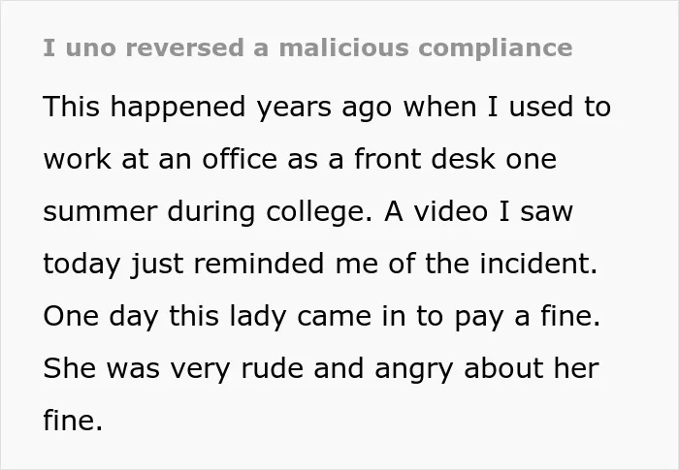Click the word 'She' starting the sentence
The height and width of the screenshot is (470, 679).
[x=69, y=368]
